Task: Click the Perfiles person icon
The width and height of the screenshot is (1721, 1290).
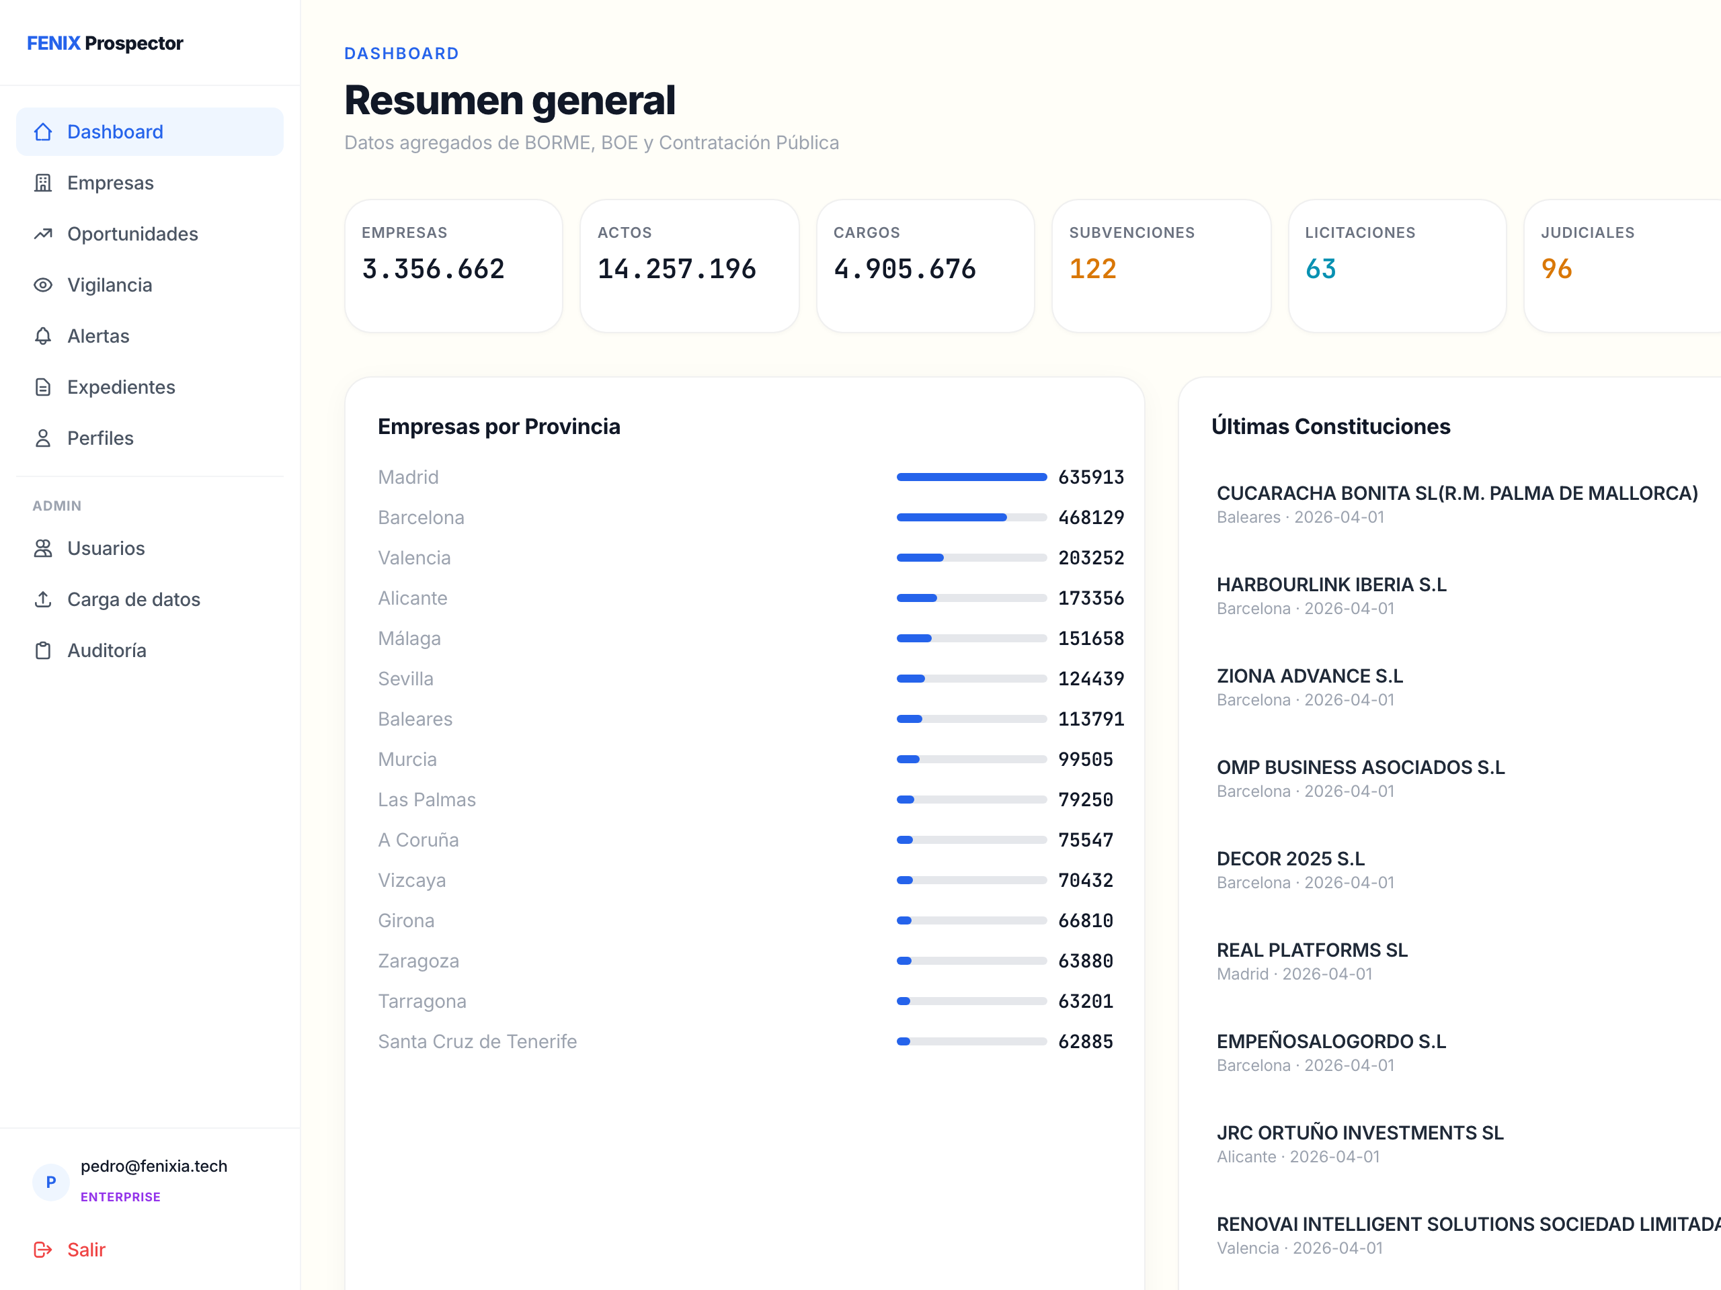Action: tap(43, 439)
